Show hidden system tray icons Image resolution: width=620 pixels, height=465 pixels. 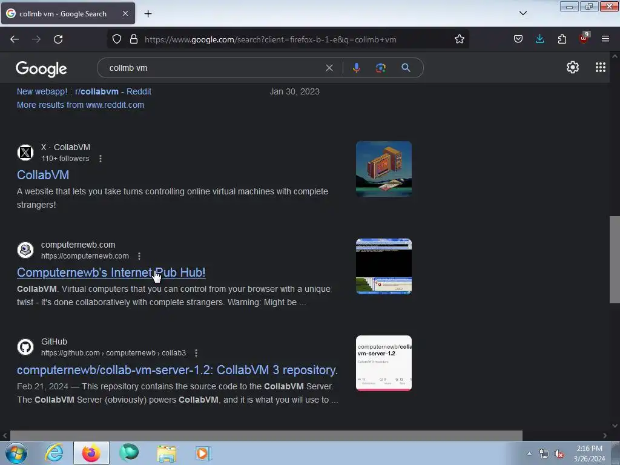529,453
